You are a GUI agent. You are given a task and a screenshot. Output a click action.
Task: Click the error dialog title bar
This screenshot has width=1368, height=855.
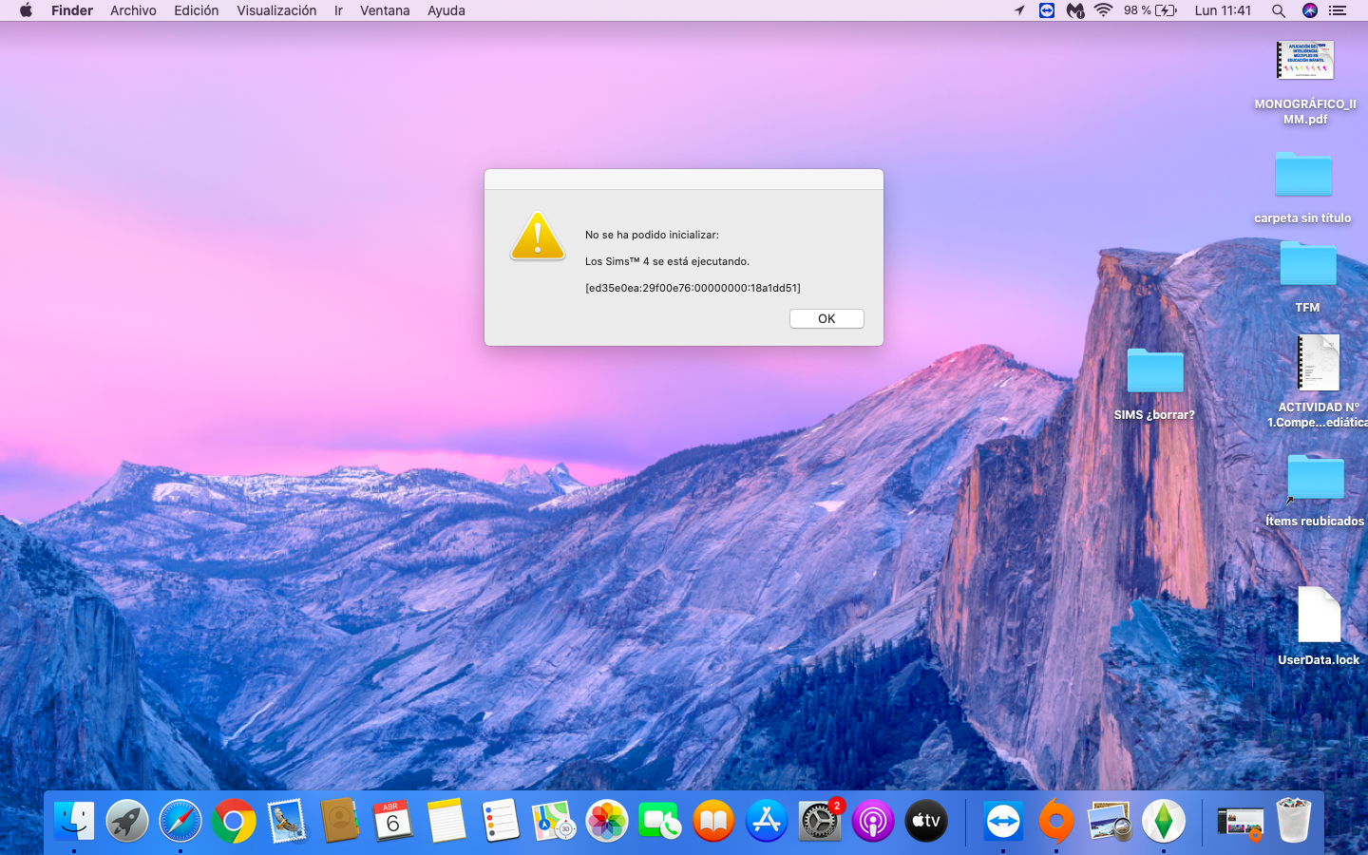pyautogui.click(x=684, y=180)
